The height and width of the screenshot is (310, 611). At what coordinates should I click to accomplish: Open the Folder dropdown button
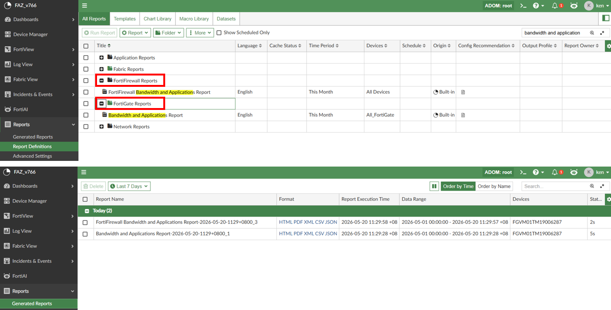pyautogui.click(x=168, y=33)
